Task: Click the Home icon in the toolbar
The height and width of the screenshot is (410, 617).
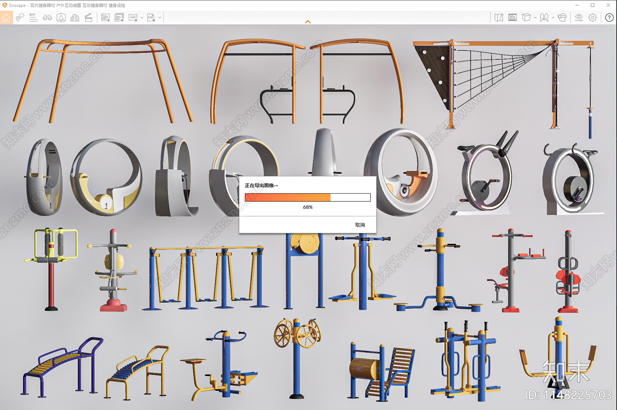Action: (x=6, y=18)
